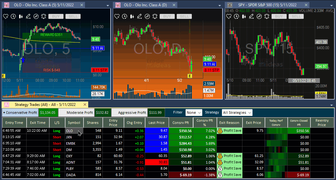Click the Profit Save money bag icon in OXY row
336x180 pixels.
220,156
